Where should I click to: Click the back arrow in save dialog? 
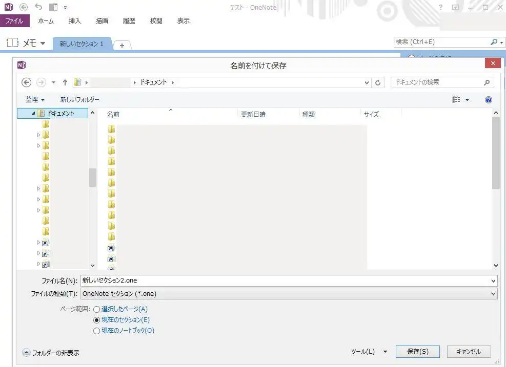[x=27, y=82]
